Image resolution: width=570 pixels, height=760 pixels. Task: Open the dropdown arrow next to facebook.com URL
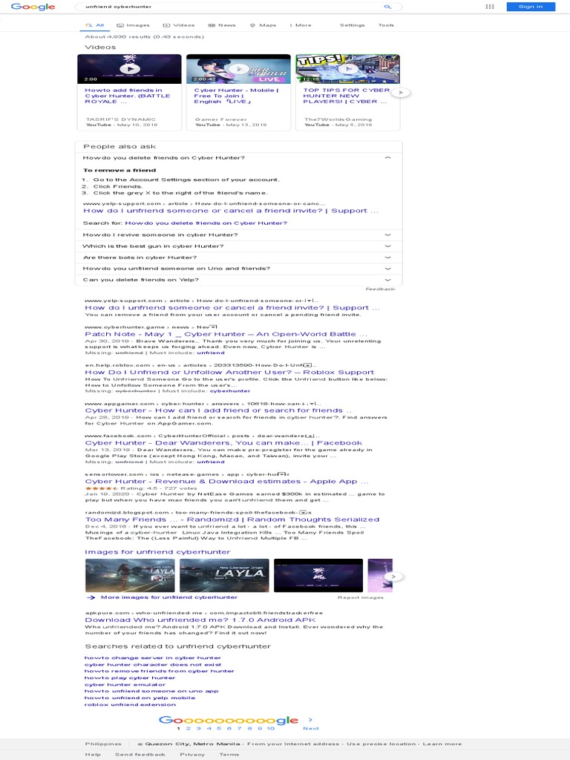click(311, 436)
